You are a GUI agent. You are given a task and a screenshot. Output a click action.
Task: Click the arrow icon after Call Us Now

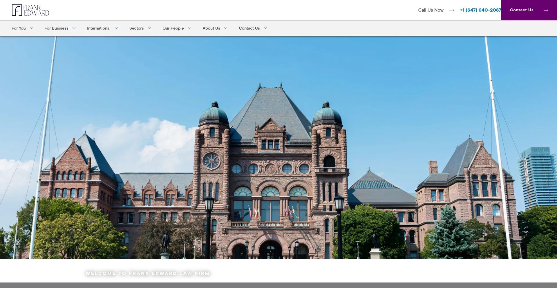point(451,10)
